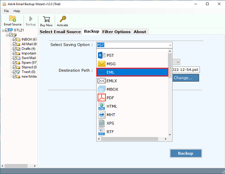225x174 pixels.
Task: Choose RTF from the saving options list
Action: click(x=132, y=132)
